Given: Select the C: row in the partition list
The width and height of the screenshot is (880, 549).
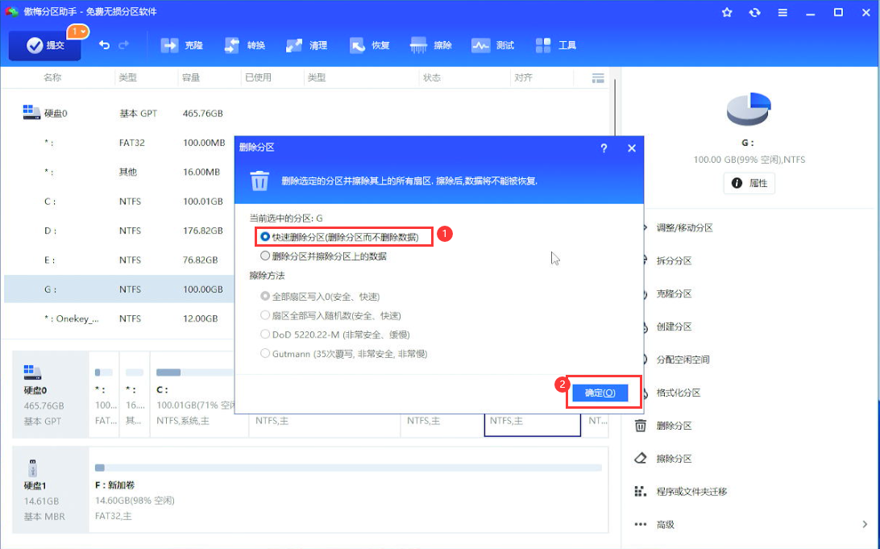Looking at the screenshot, I should (119, 201).
